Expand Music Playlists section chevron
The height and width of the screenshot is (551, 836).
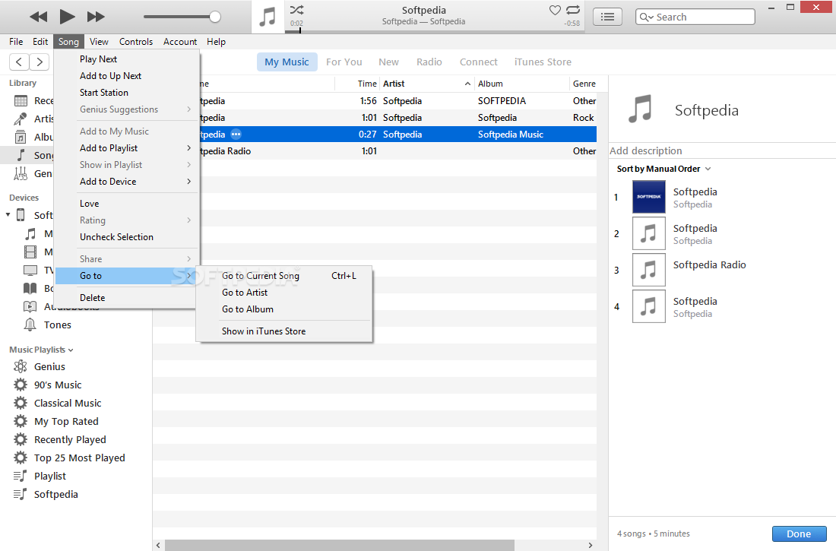click(71, 350)
